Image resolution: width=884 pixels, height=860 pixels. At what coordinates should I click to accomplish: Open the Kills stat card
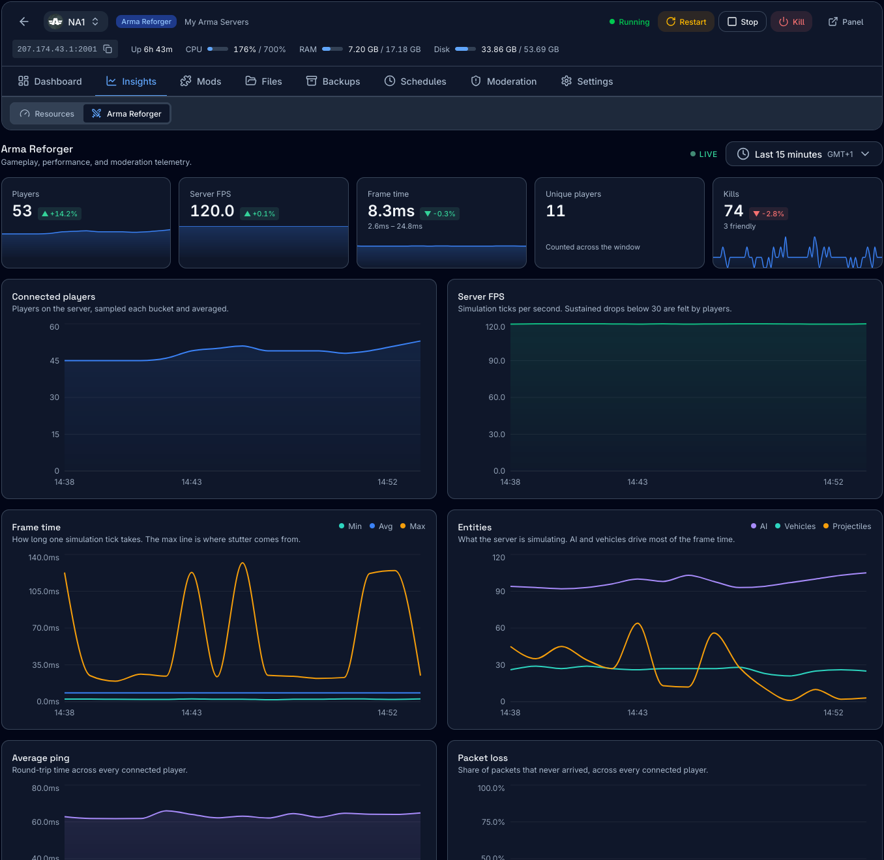coord(797,223)
